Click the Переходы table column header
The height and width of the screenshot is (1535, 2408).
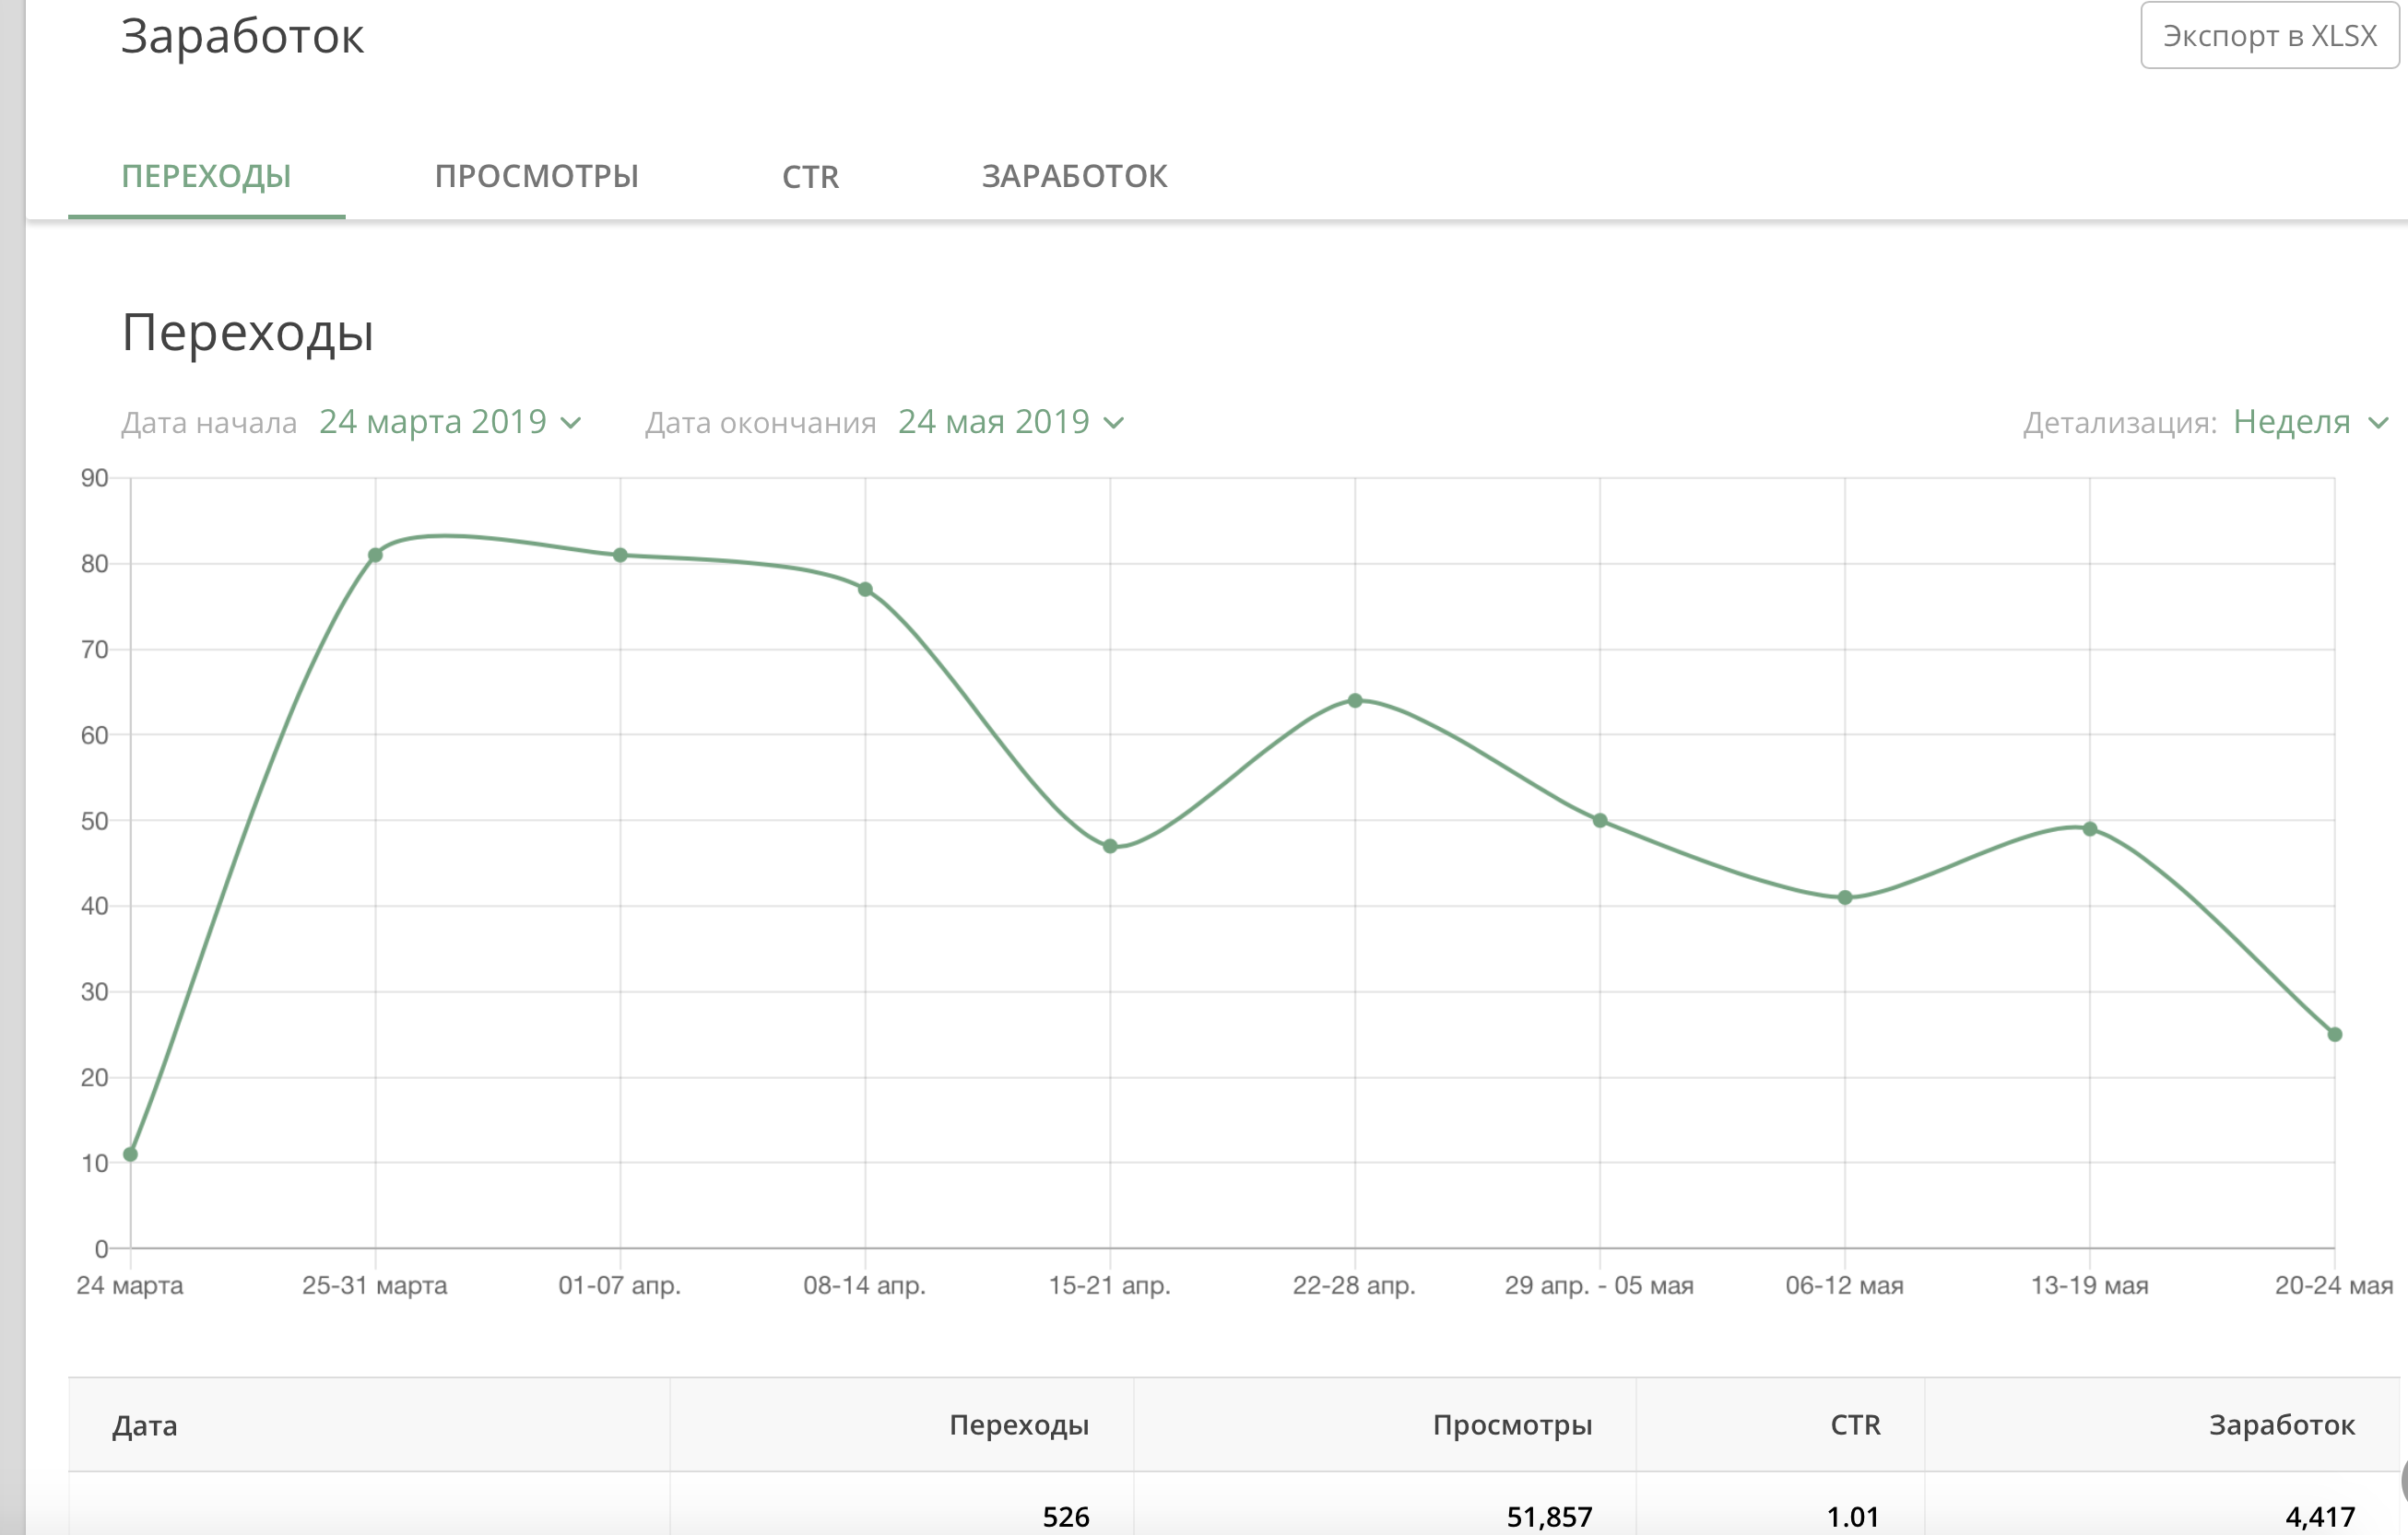1018,1425
